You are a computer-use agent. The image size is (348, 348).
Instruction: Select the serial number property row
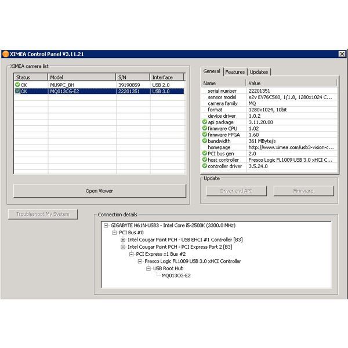pyautogui.click(x=270, y=91)
